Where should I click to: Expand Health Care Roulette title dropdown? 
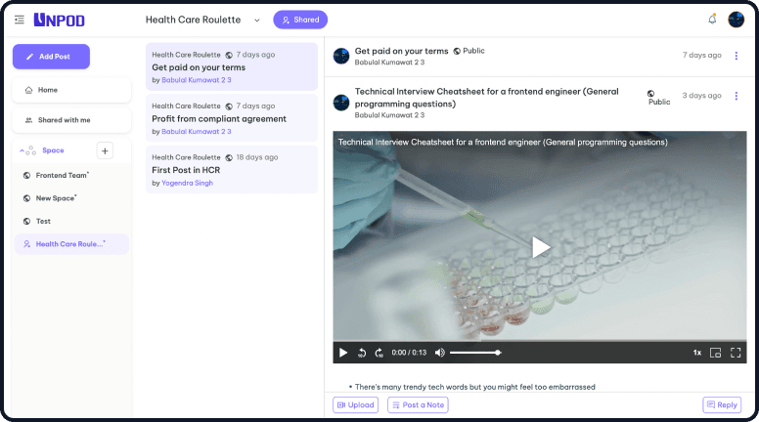tap(256, 20)
